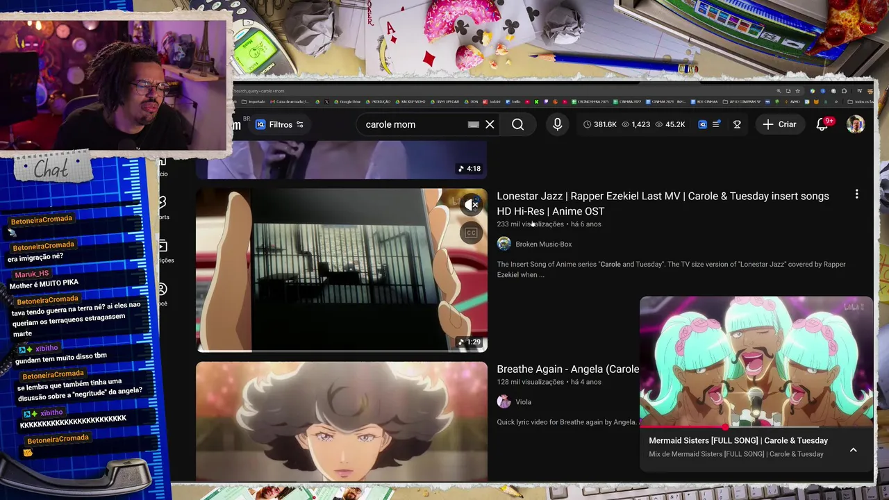This screenshot has height=500, width=889.
Task: Open the Lonestar Jazz Rapper Ezekiel title link
Action: click(x=663, y=203)
